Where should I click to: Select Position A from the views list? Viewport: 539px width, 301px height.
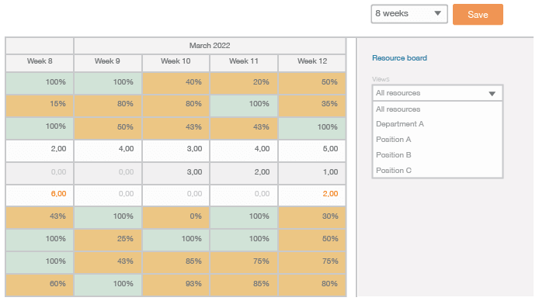(437, 140)
